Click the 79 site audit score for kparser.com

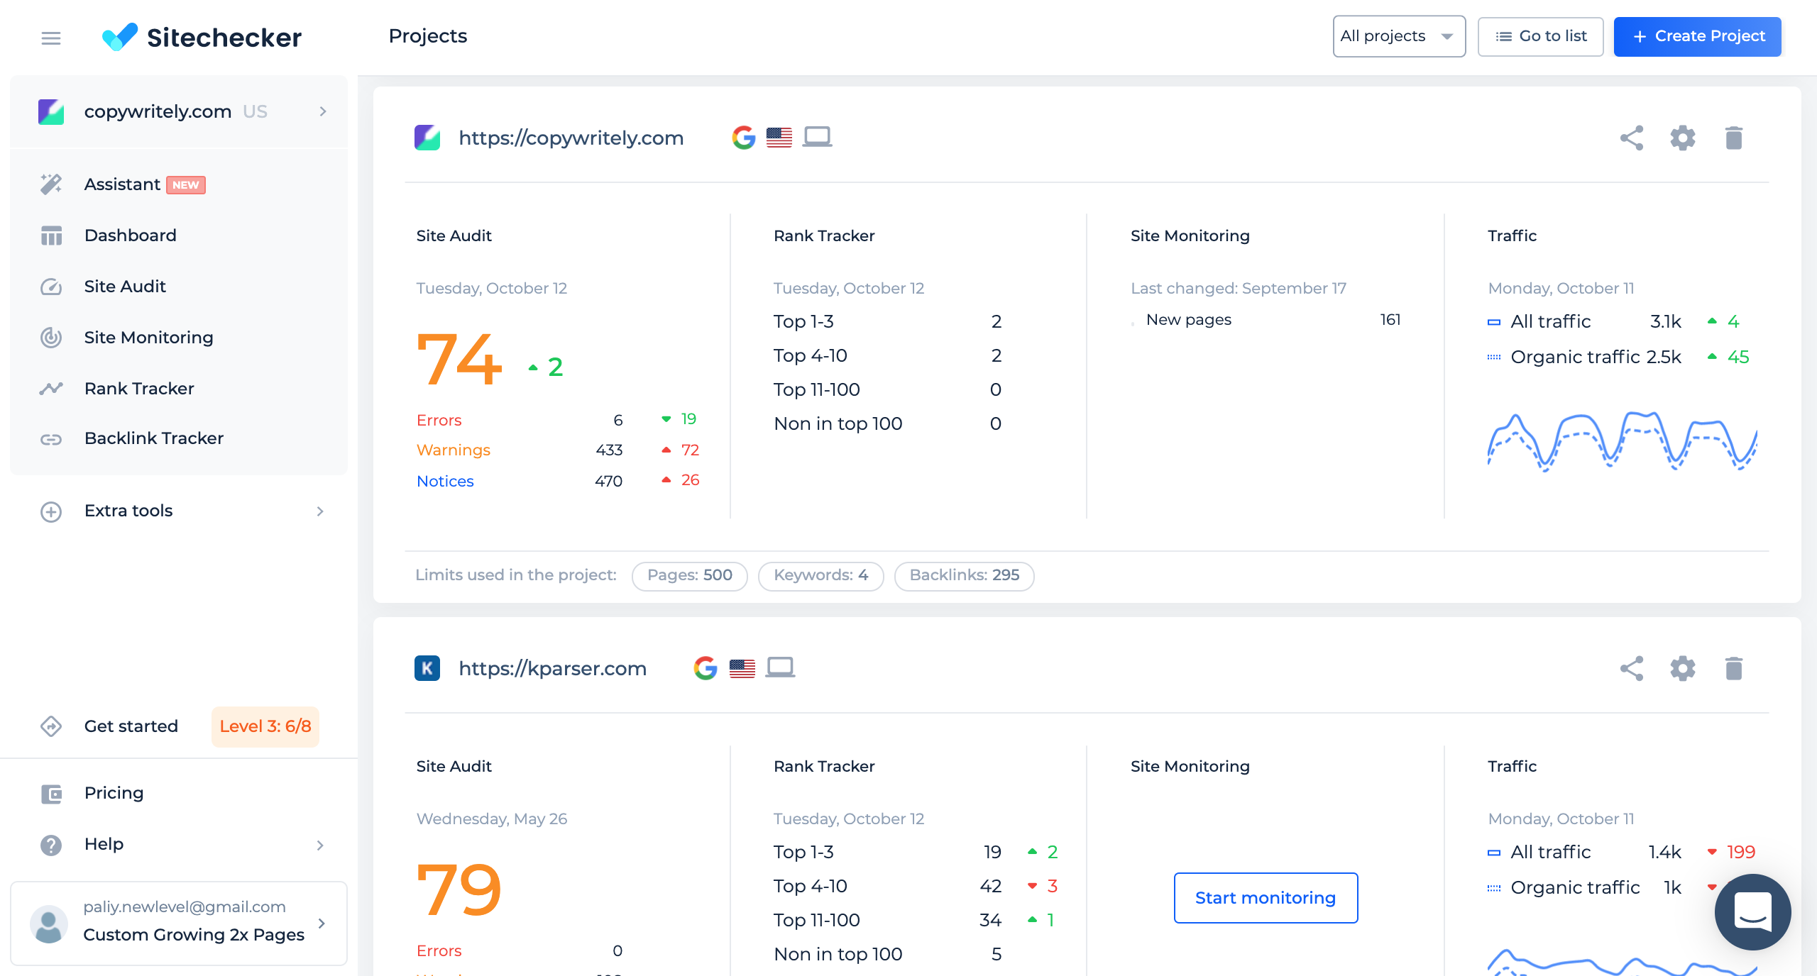(x=459, y=889)
